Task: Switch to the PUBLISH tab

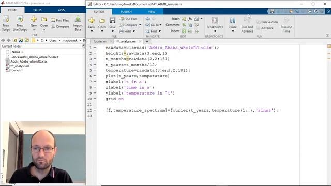Action: pyautogui.click(x=126, y=12)
